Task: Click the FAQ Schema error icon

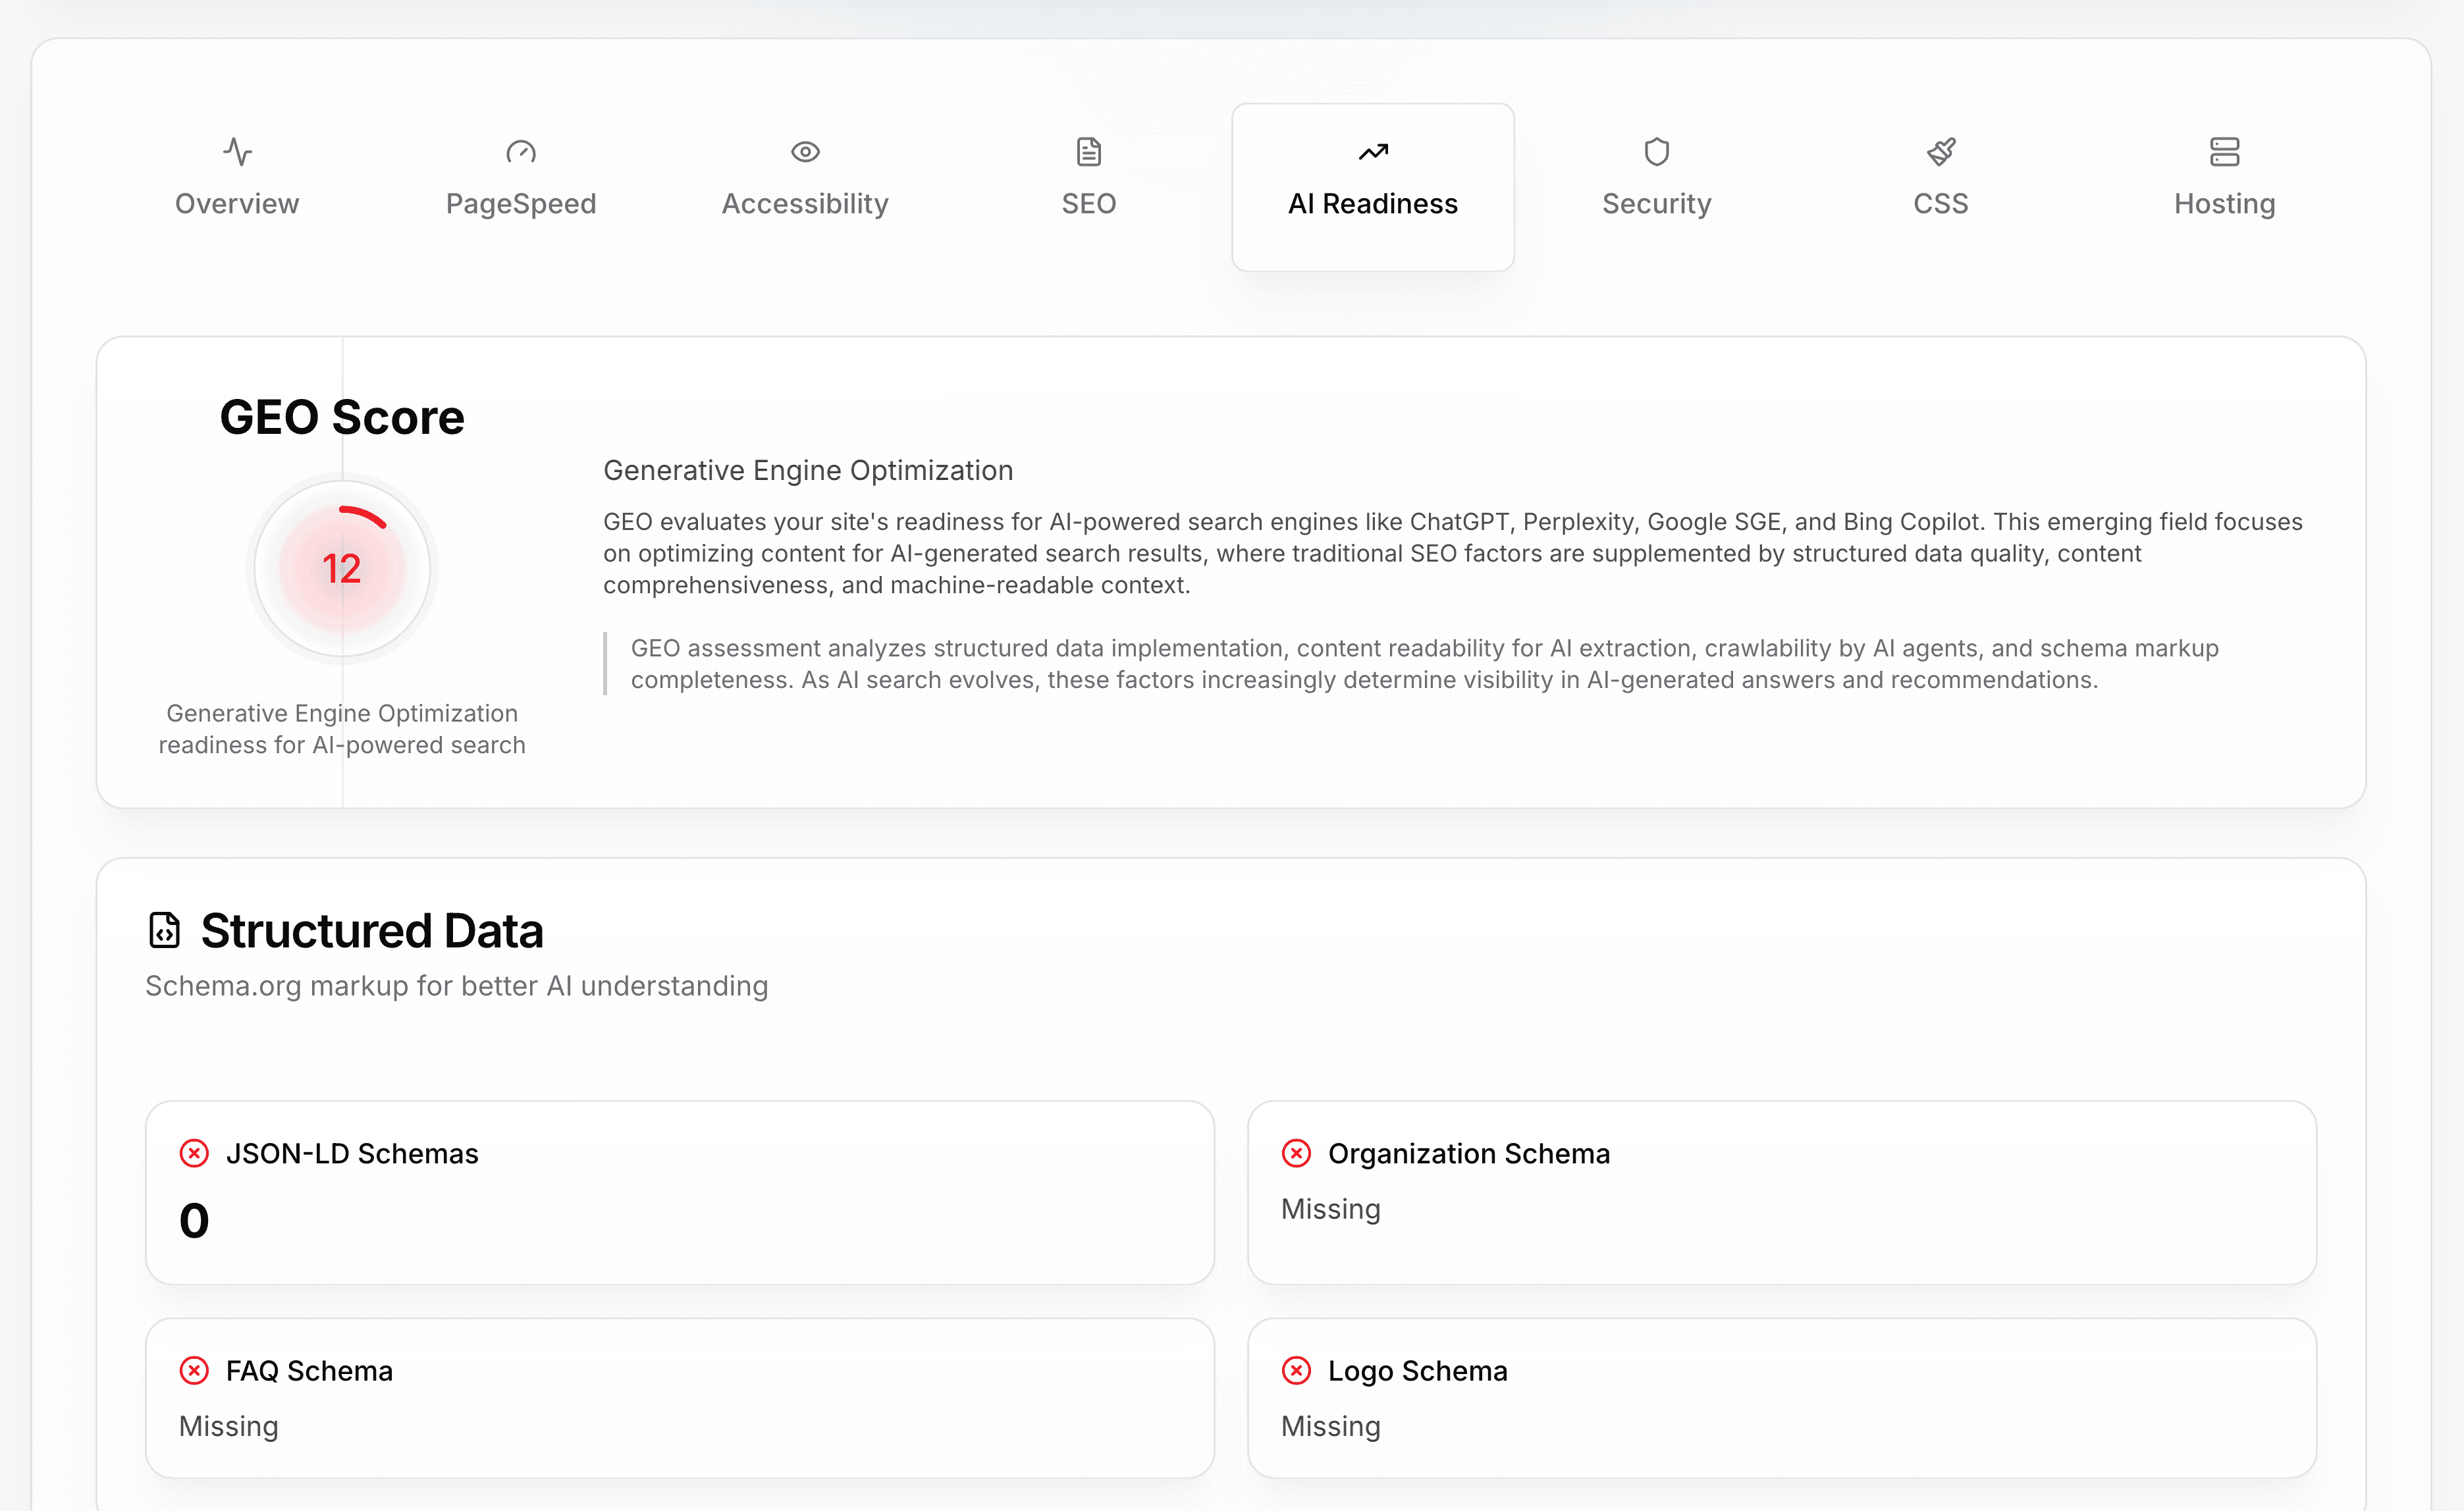Action: [194, 1370]
